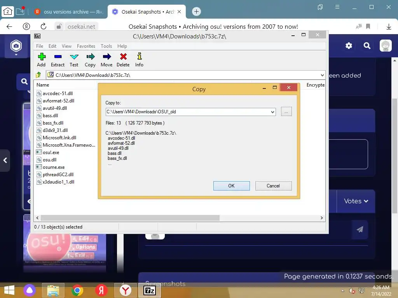Select osu!.exe in file list
The width and height of the screenshot is (398, 298).
pyautogui.click(x=51, y=152)
